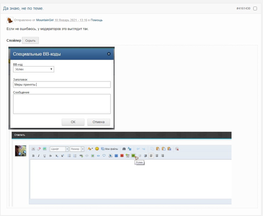This screenshot has height=216, width=265.
Task: Insert a bulleted list
Action: (69, 156)
